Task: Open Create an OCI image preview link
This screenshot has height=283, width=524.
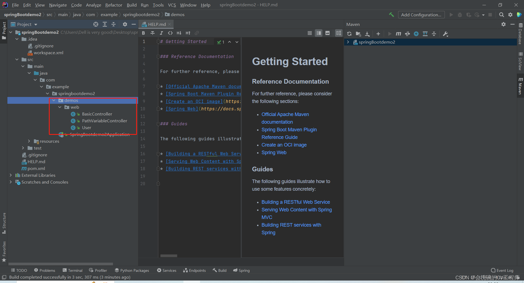Action: pos(284,145)
